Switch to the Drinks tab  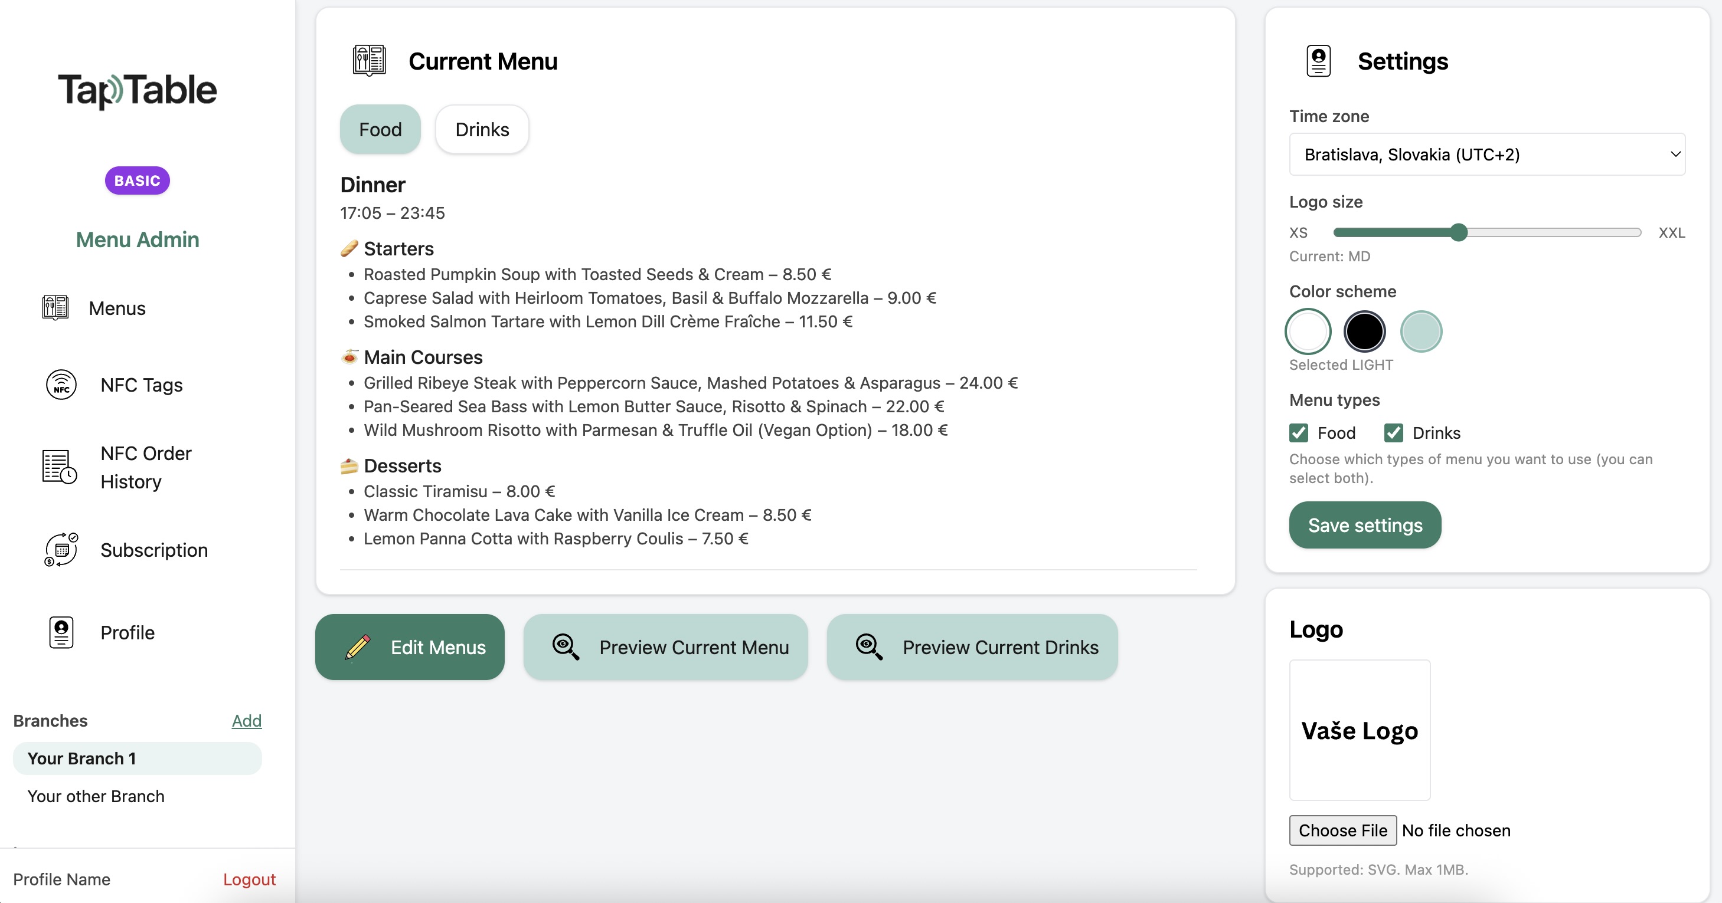482,129
